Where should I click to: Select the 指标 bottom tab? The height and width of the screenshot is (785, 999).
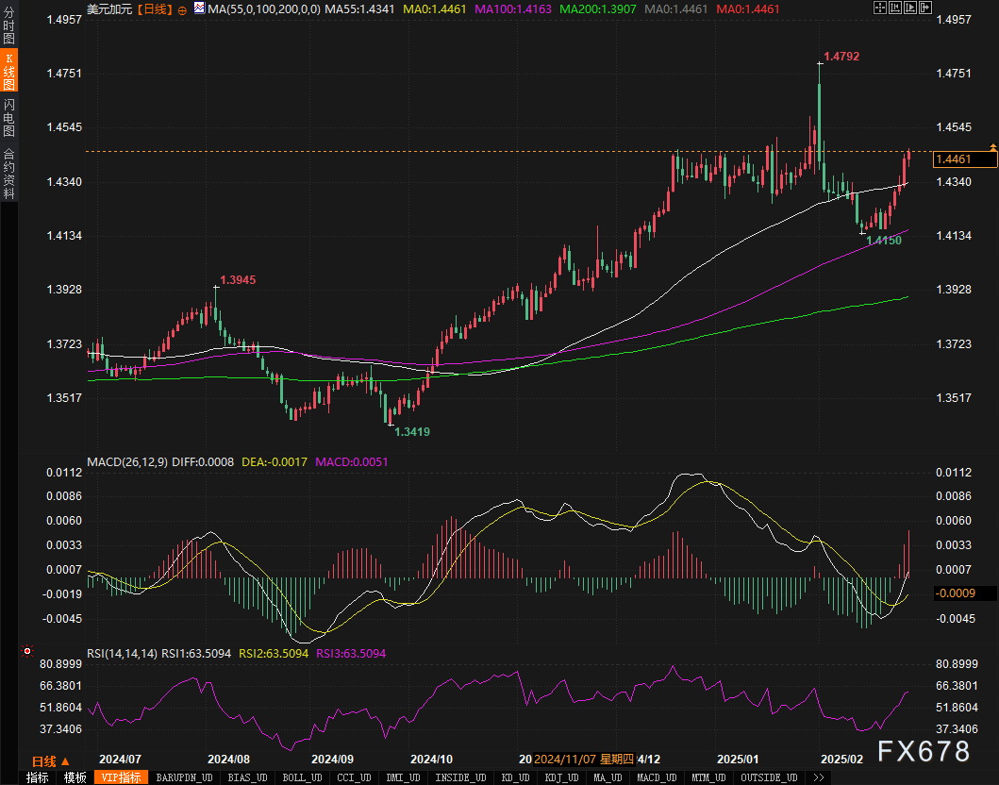[38, 777]
